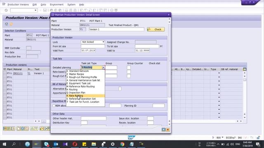Click the dialog's blue Continue icon
The height and width of the screenshot is (148, 264).
[163, 129]
